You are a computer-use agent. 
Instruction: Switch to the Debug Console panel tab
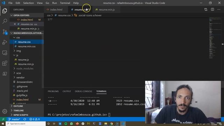coord(84,91)
